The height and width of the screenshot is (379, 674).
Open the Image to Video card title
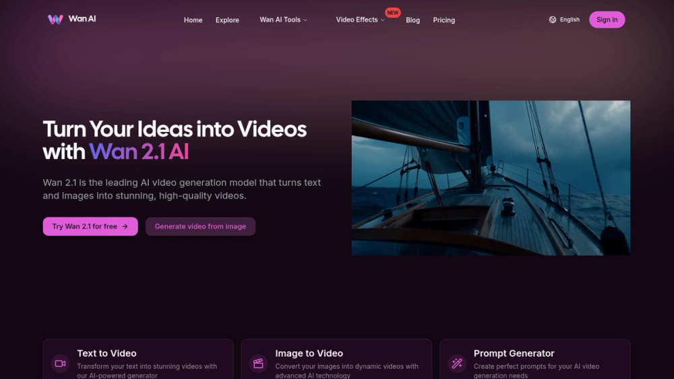point(309,353)
